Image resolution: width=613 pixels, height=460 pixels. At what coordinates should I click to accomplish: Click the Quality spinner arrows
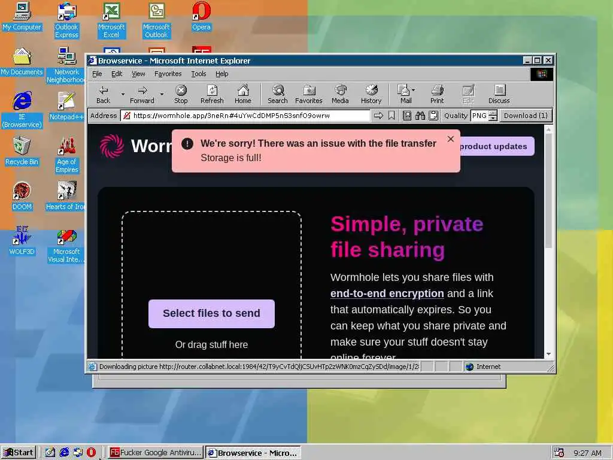493,116
